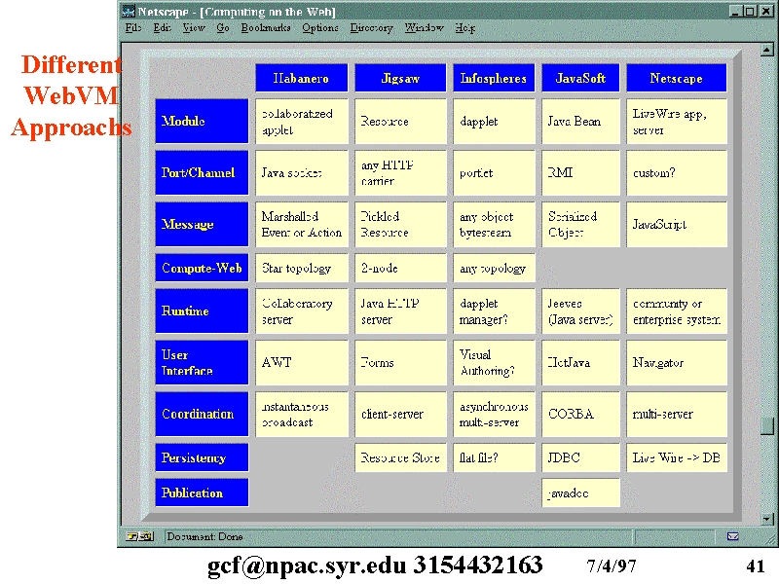Select the Jigsaw column header

pyautogui.click(x=400, y=78)
